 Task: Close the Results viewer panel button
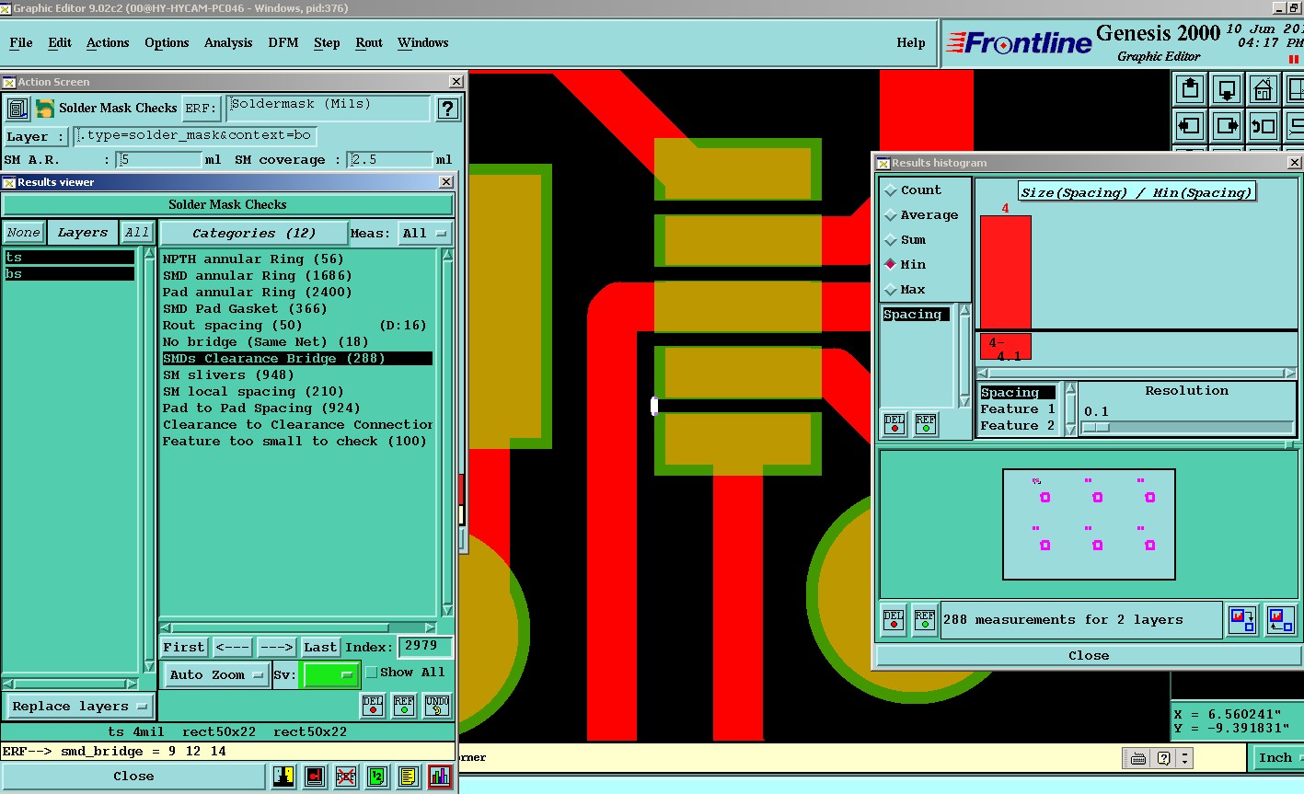pyautogui.click(x=133, y=777)
